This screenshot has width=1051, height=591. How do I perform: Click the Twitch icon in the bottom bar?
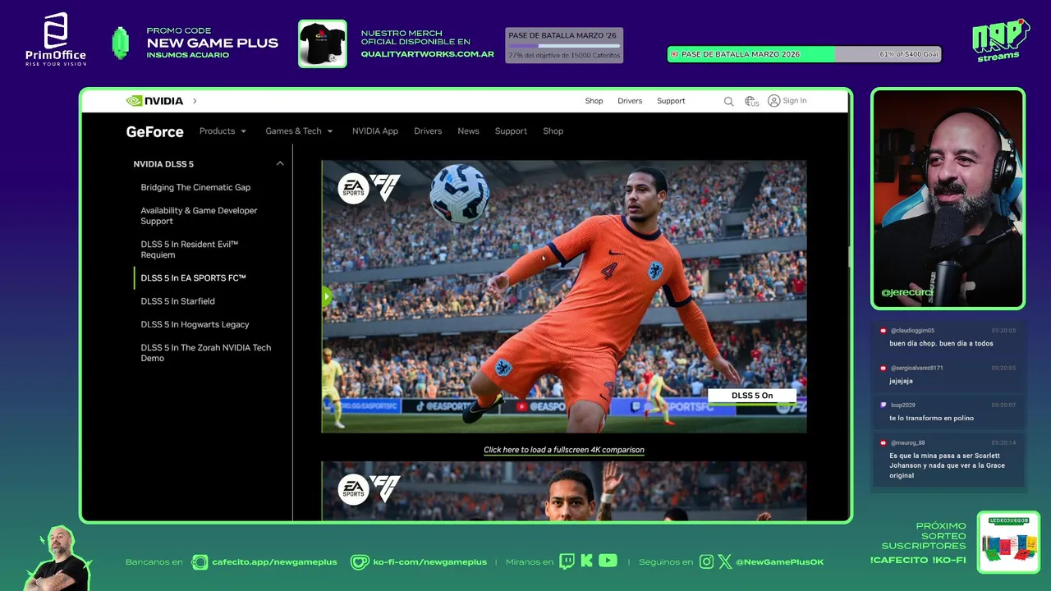567,561
